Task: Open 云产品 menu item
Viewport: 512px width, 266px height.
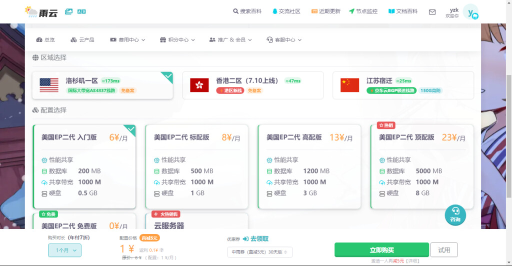Action: [82, 40]
